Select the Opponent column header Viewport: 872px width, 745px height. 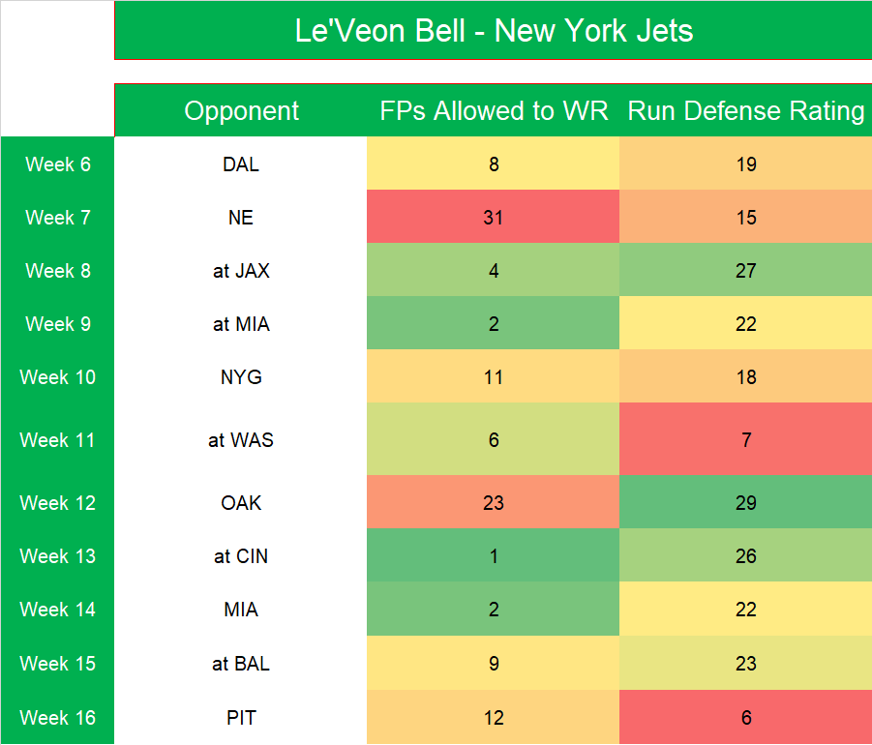(241, 111)
